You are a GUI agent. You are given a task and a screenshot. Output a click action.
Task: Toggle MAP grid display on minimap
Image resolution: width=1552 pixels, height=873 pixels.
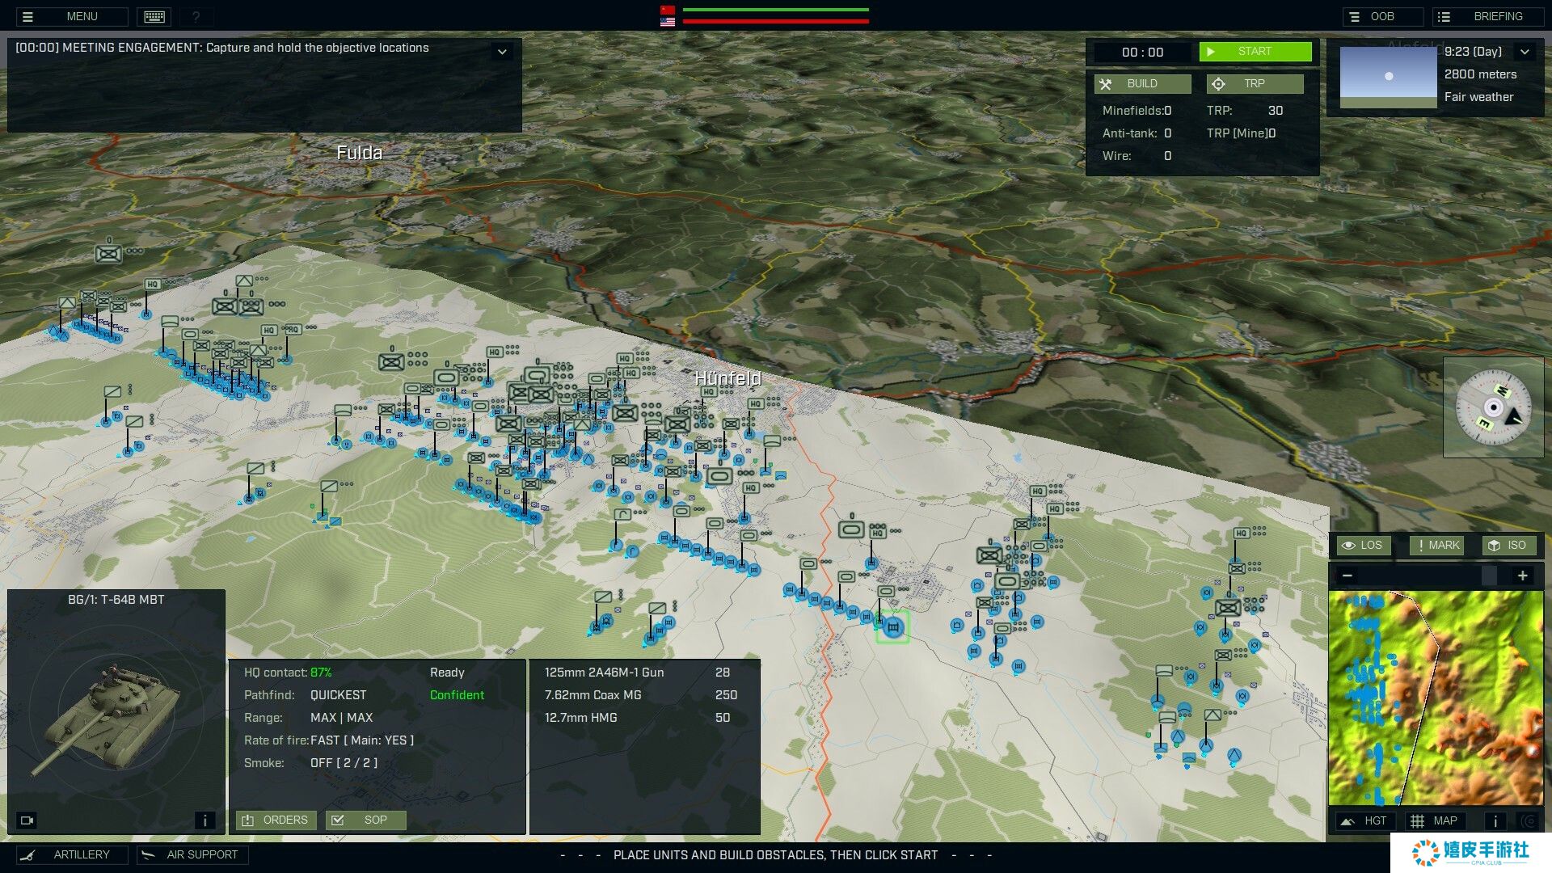point(1435,821)
